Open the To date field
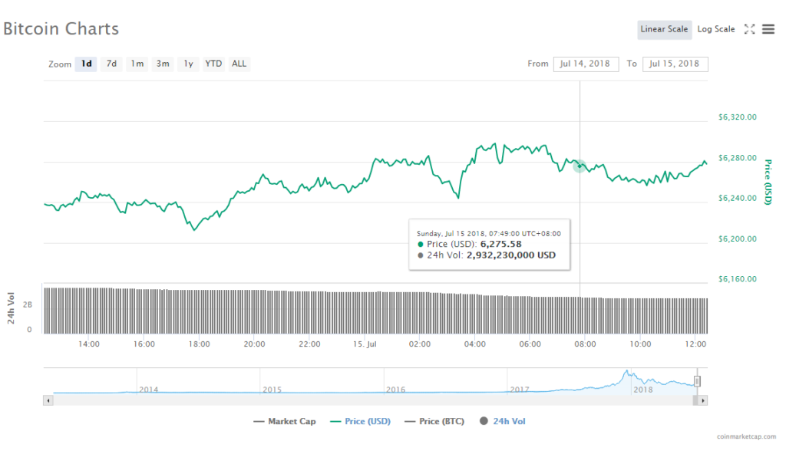Viewport: 786px width, 454px height. [675, 64]
